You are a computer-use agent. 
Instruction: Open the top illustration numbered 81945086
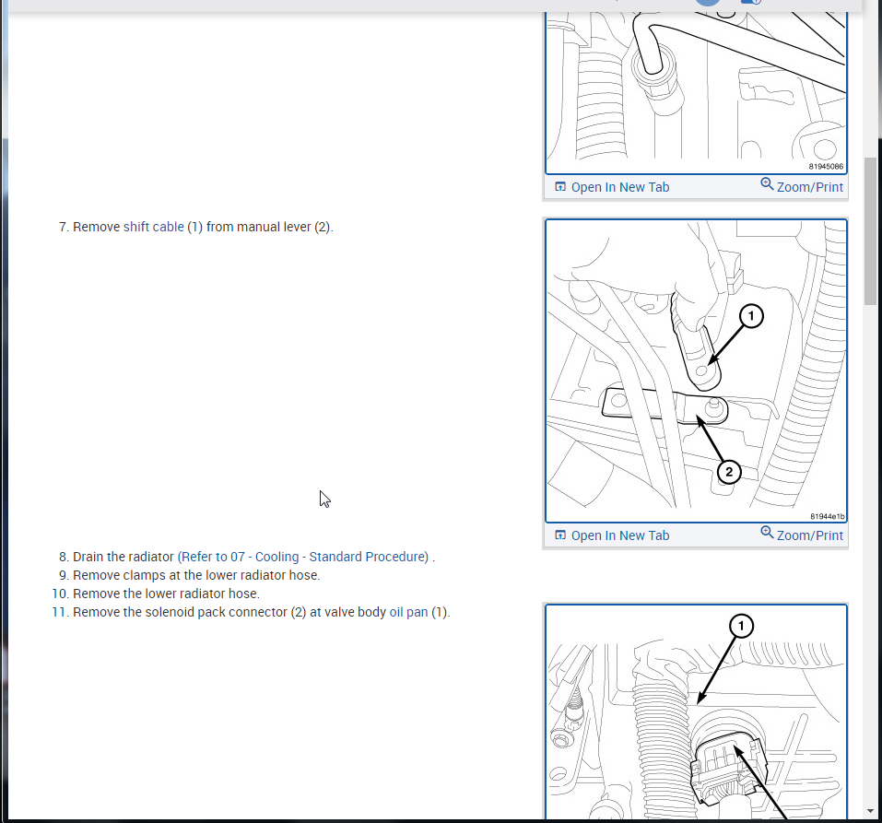697,93
